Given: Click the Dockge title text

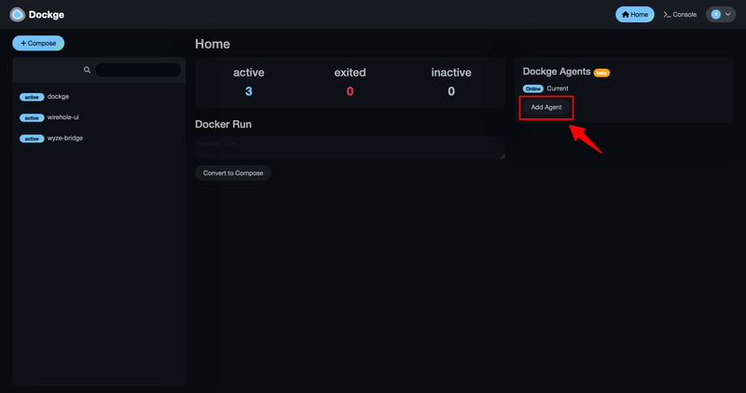Looking at the screenshot, I should coord(47,15).
